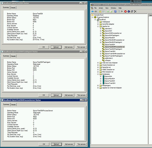Click the blue Back arrow in toolbar
This screenshot has width=152, height=148.
[x=93, y=12]
